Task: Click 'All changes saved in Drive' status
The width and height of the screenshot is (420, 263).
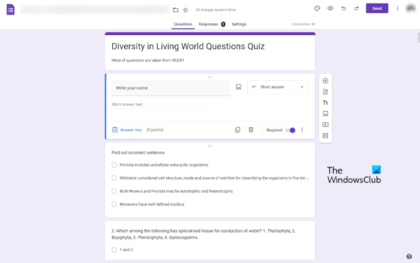Action: click(x=215, y=10)
